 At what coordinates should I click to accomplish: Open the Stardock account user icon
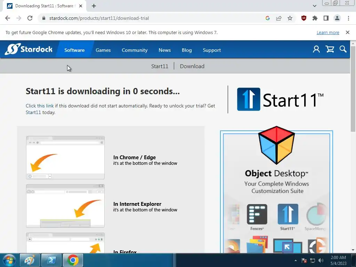pyautogui.click(x=316, y=49)
